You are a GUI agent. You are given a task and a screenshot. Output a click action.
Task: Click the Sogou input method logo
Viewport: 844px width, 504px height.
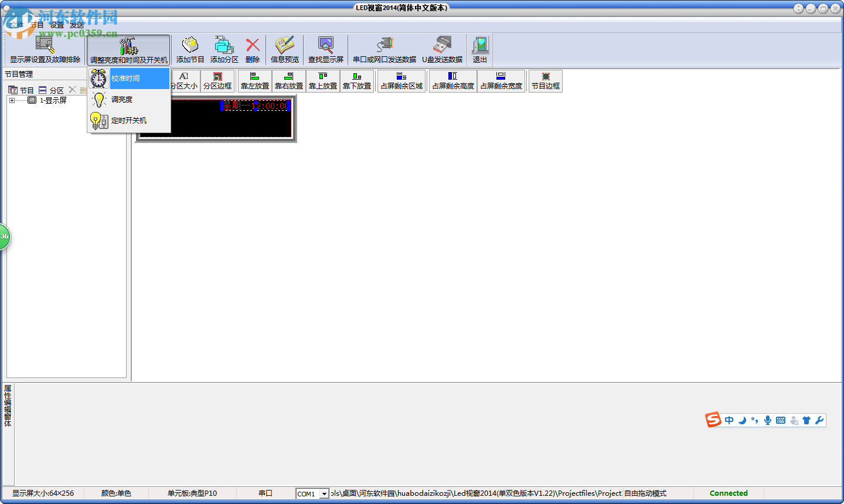click(x=713, y=420)
